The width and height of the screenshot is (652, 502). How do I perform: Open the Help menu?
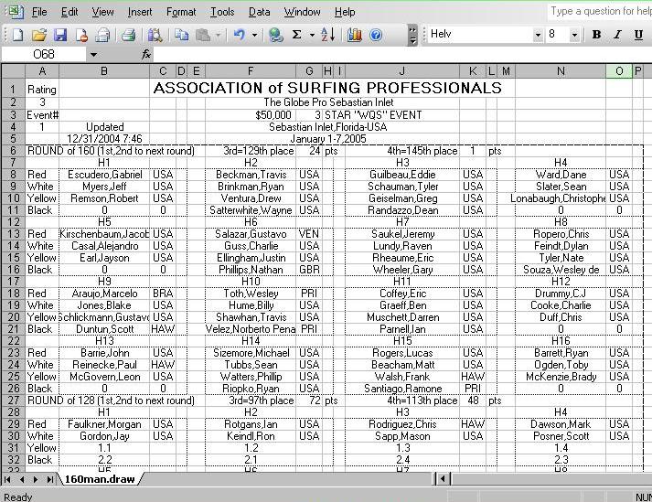tap(345, 12)
